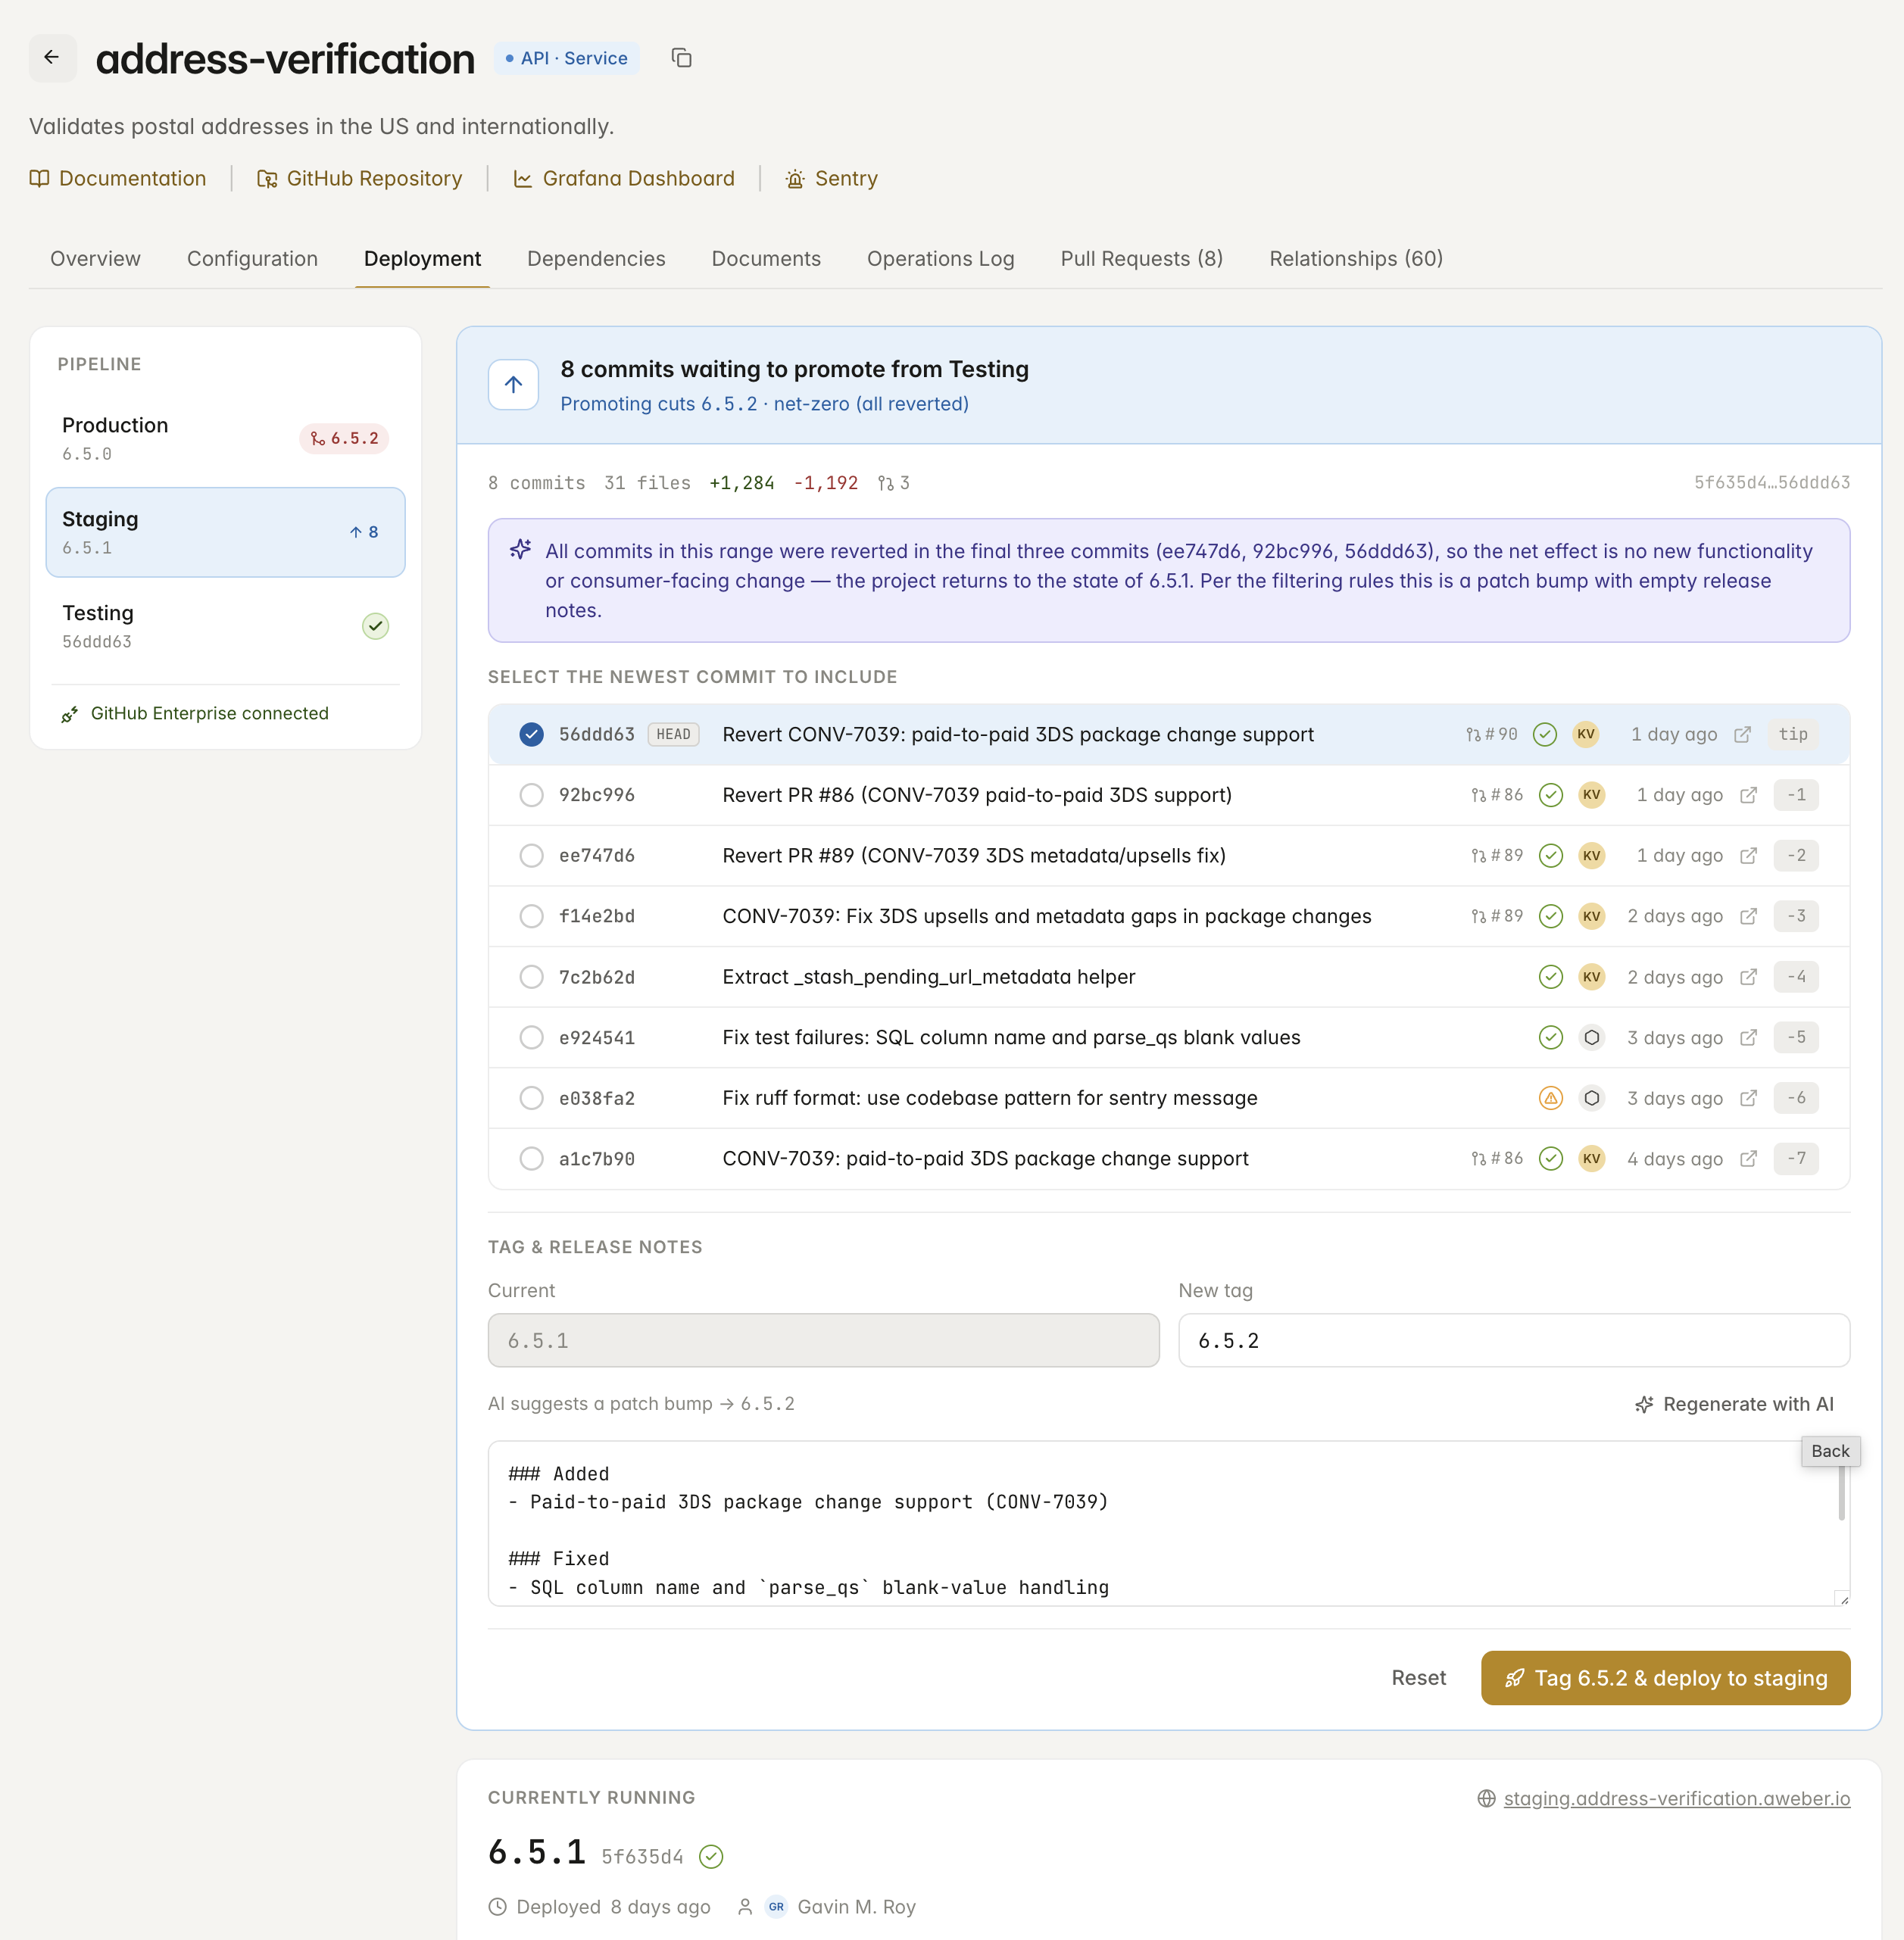1904x1940 pixels.
Task: Open the Sentry link
Action: 831,178
